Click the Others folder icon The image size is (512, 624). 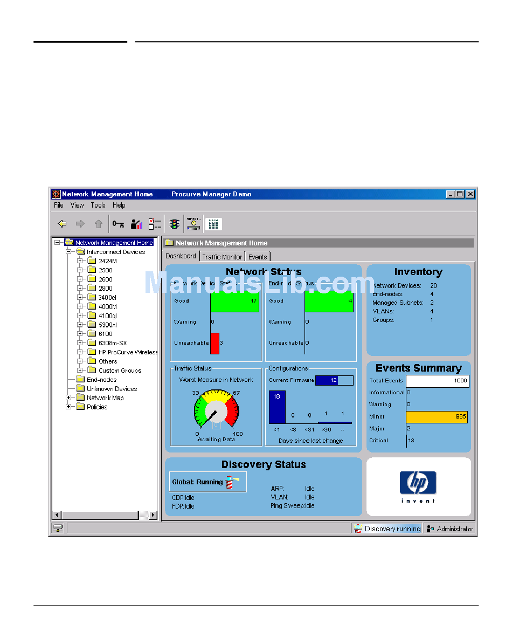pos(92,361)
